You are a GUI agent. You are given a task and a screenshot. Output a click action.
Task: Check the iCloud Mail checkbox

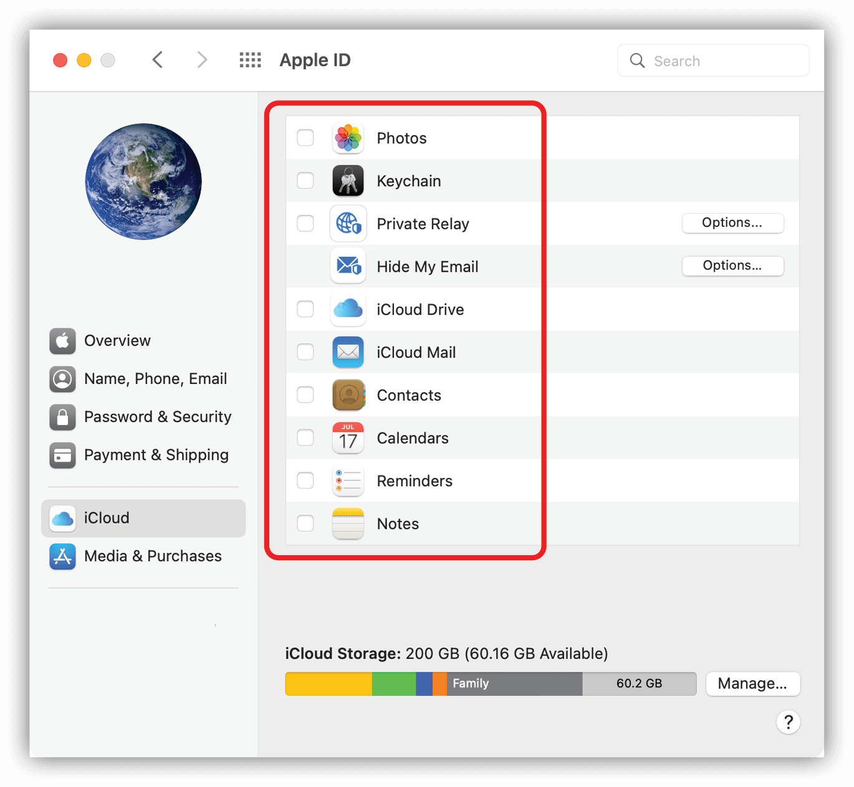click(305, 352)
